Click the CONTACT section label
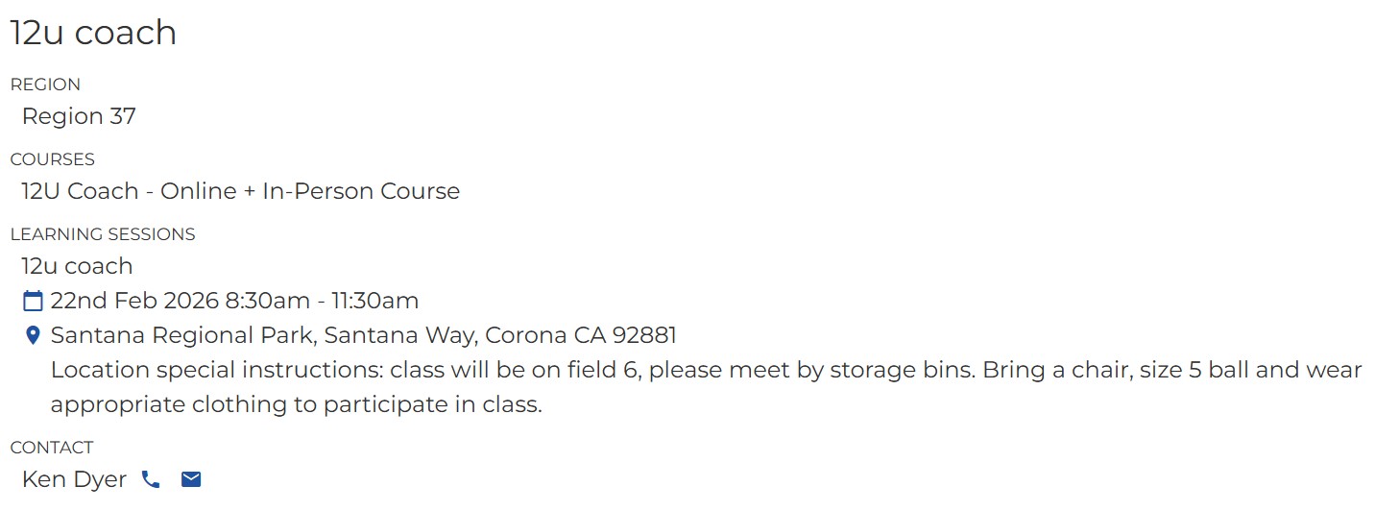The image size is (1375, 511). pos(51,448)
